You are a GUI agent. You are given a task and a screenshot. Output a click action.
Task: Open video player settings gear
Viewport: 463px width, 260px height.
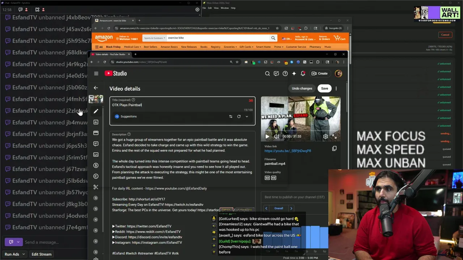325,136
